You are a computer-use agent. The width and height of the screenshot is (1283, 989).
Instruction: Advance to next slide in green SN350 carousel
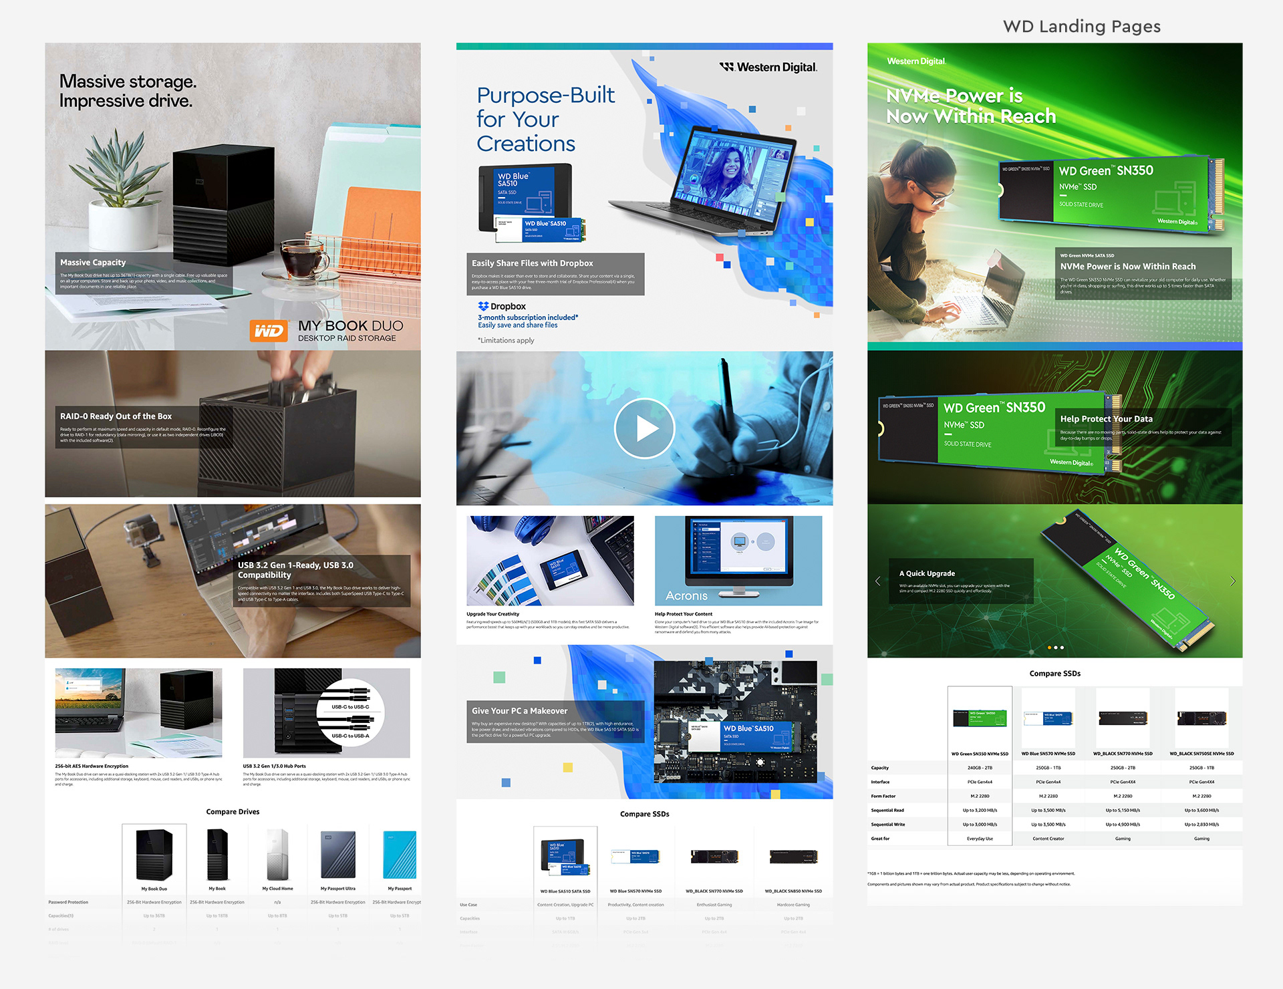point(1232,581)
